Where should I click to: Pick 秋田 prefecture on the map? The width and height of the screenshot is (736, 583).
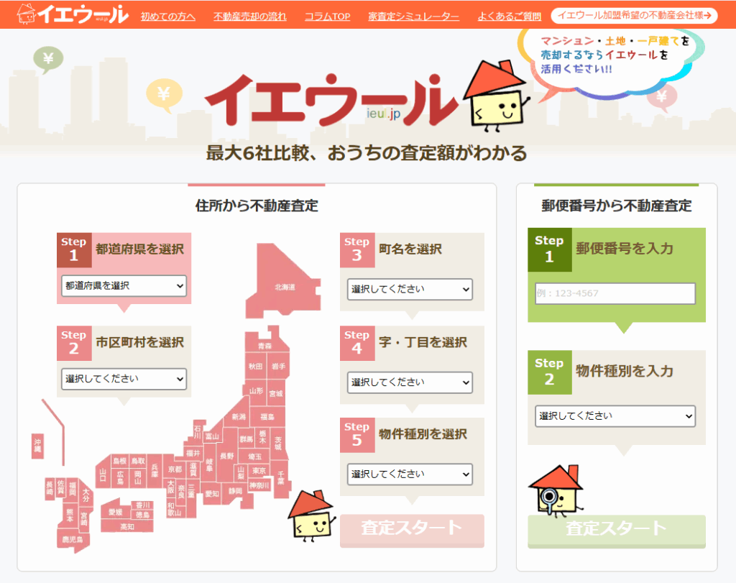click(255, 366)
